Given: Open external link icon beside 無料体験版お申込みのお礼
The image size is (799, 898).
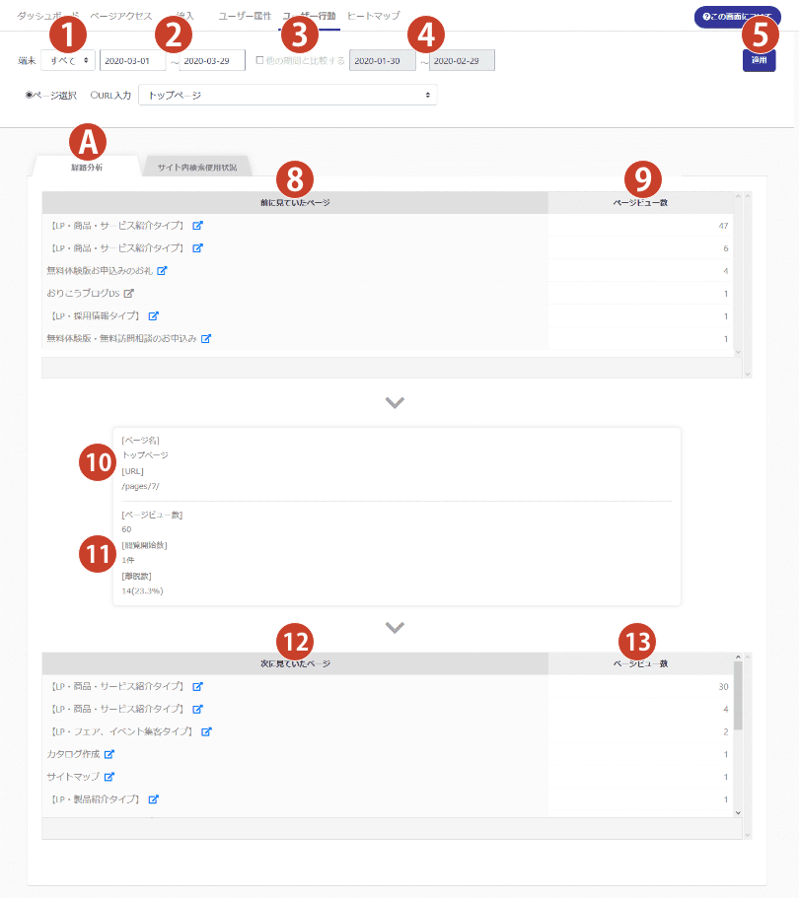Looking at the screenshot, I should [163, 271].
